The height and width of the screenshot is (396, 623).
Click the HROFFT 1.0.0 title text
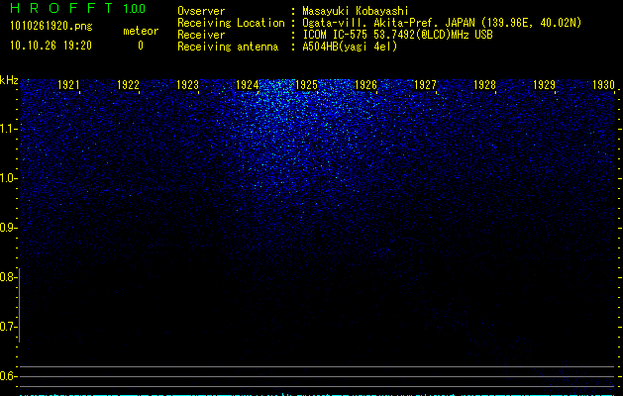click(x=77, y=8)
